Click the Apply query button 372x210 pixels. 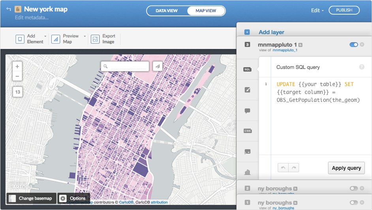coord(346,168)
